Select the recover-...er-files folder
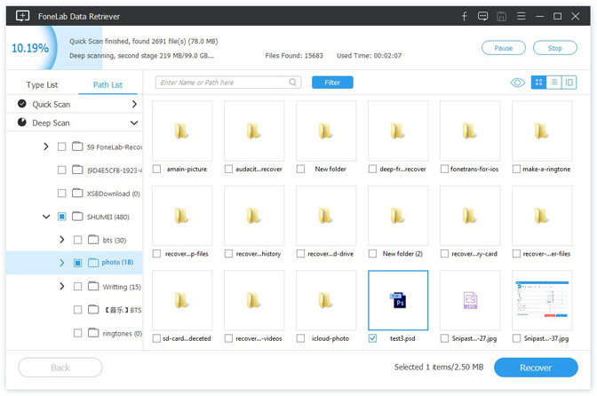The image size is (597, 396). point(542,216)
